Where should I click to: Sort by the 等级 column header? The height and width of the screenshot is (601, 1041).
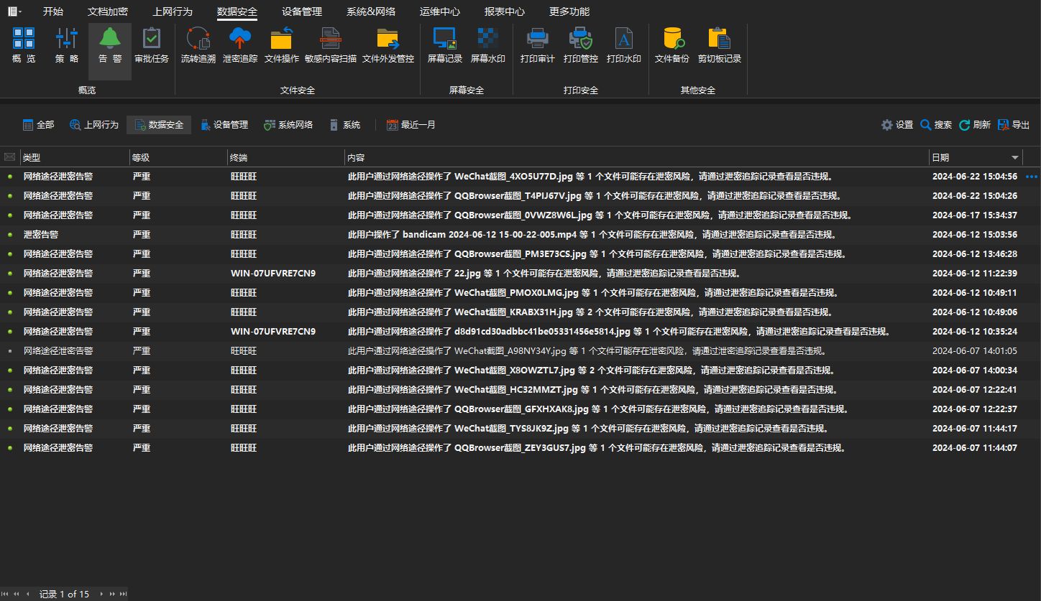pos(178,157)
